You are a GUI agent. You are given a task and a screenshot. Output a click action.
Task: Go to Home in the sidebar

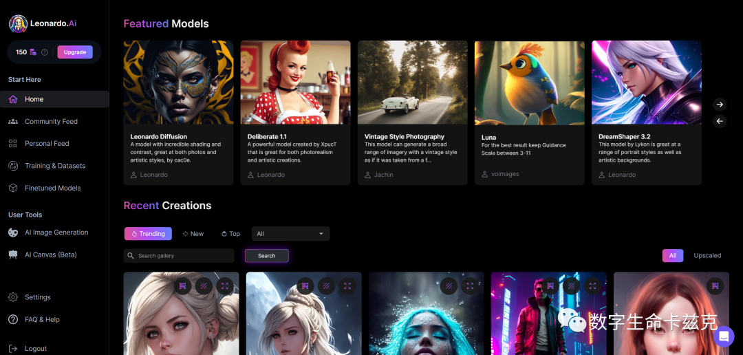54,99
